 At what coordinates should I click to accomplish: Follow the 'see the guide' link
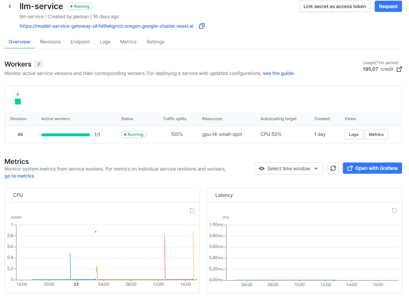(278, 74)
